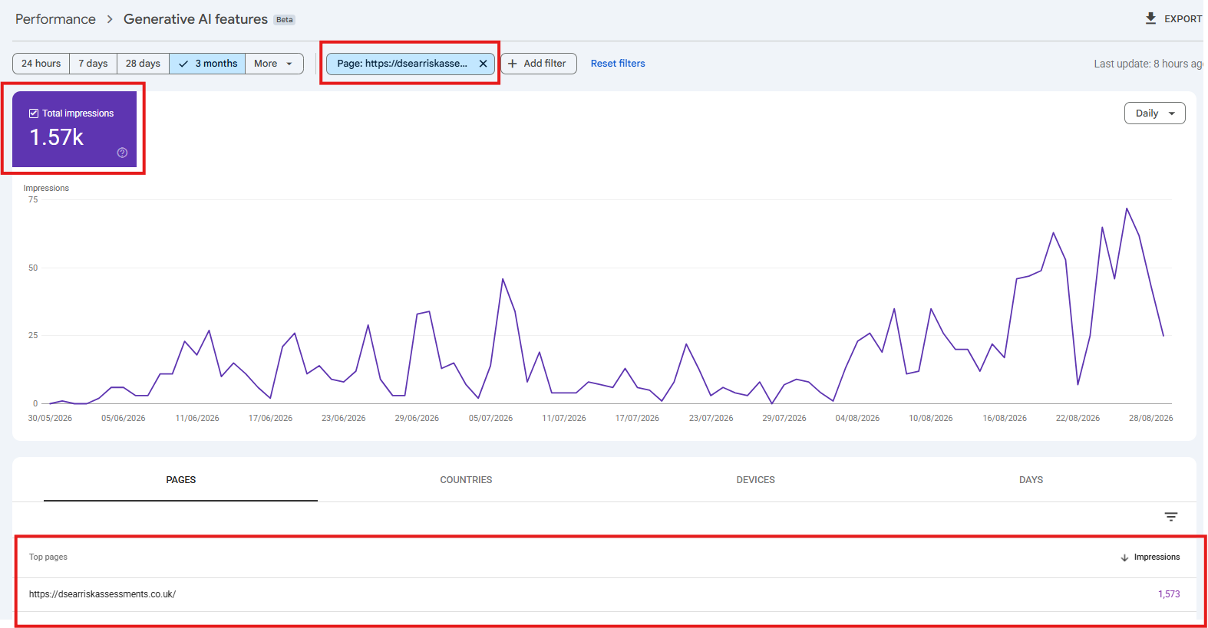This screenshot has width=1208, height=628.
Task: Open the help icon on Total impressions card
Action: coord(122,153)
